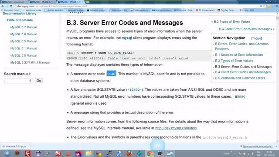
Task: Open the MySQL 5.1 Manual link
Action: (x=23, y=48)
